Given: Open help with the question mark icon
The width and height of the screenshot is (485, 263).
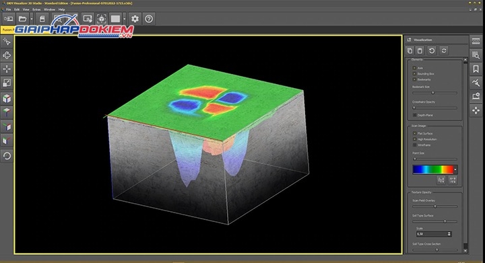Looking at the screenshot, I should [149, 19].
